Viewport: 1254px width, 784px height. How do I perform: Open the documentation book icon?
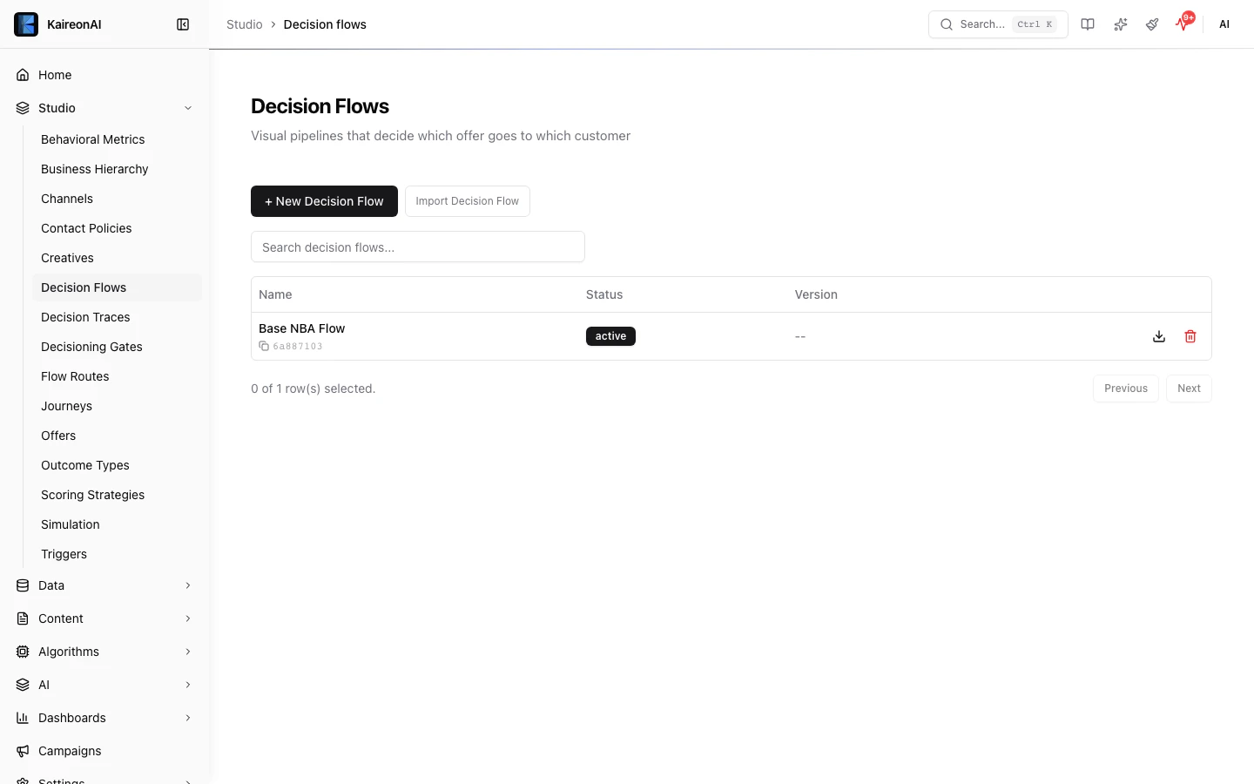pos(1088,24)
